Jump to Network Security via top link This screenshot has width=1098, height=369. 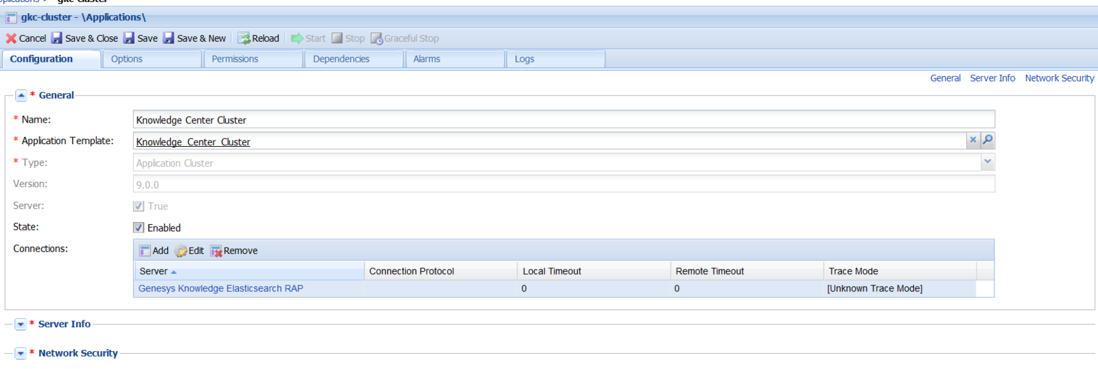[1059, 78]
